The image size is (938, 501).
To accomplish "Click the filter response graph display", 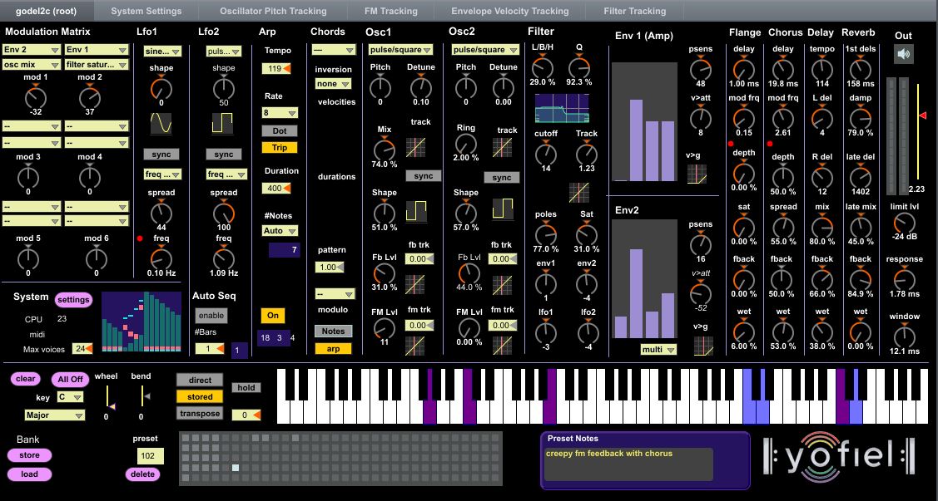I will pyautogui.click(x=562, y=108).
